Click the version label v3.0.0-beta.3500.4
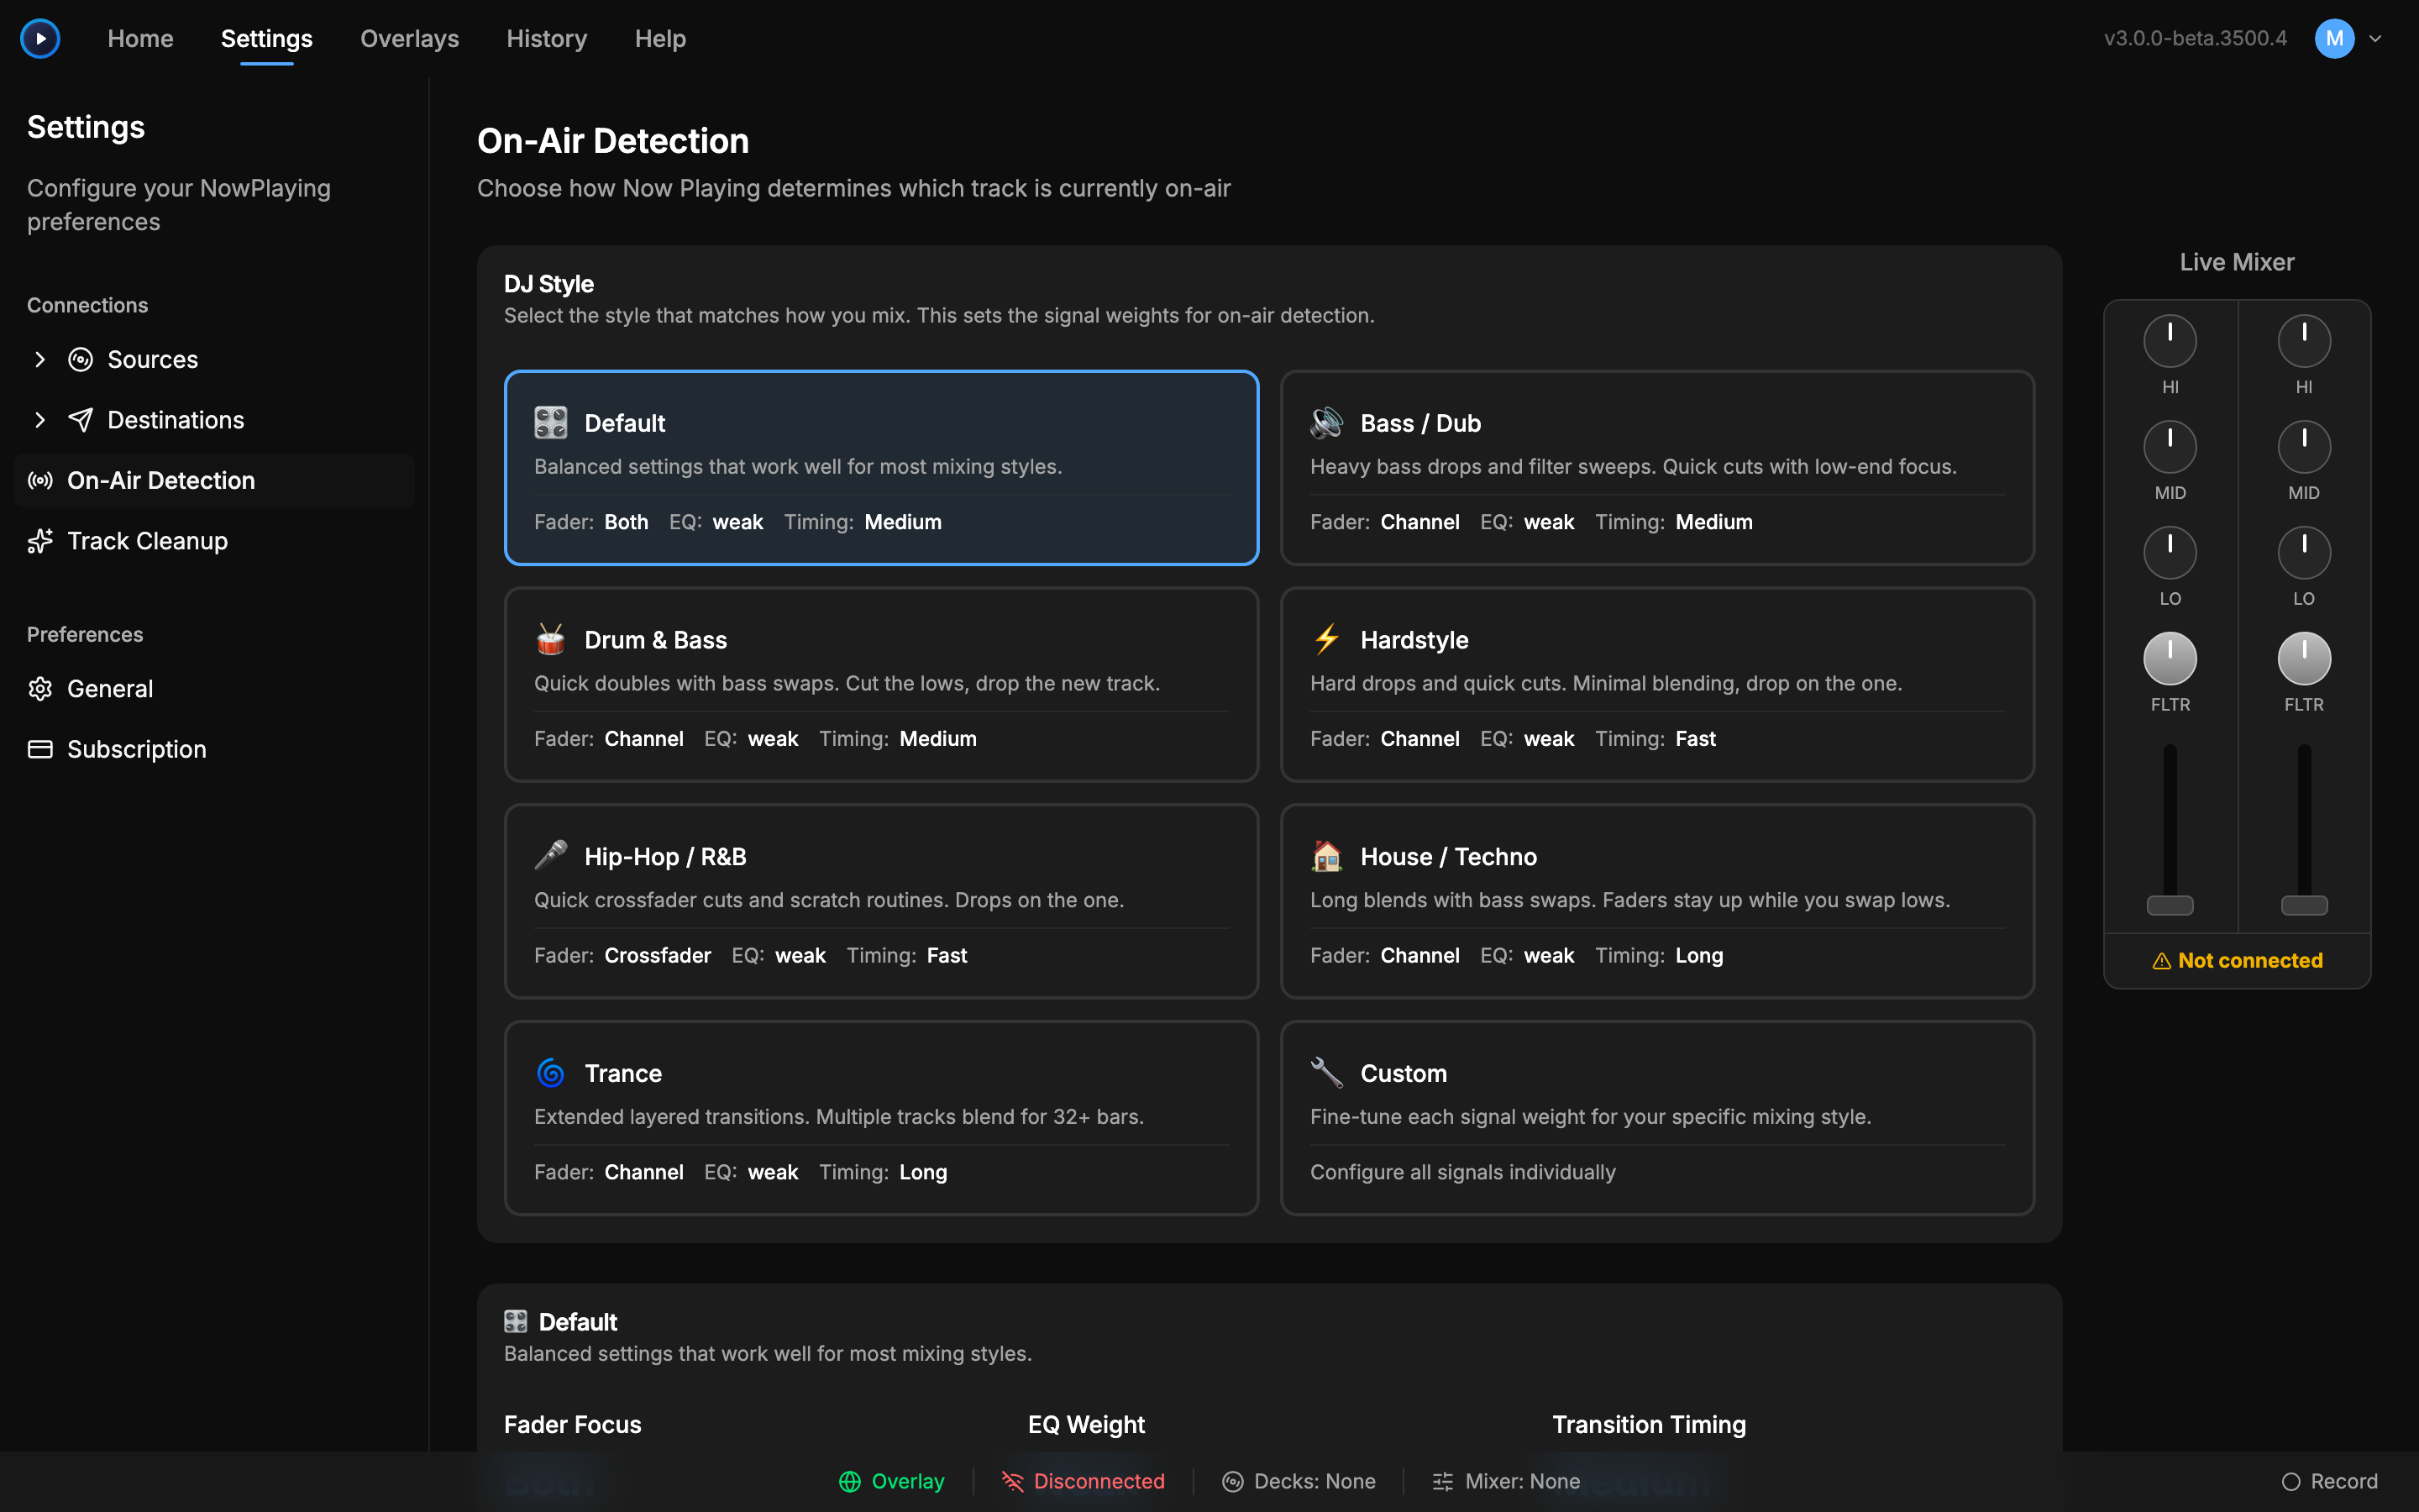 2195,39
